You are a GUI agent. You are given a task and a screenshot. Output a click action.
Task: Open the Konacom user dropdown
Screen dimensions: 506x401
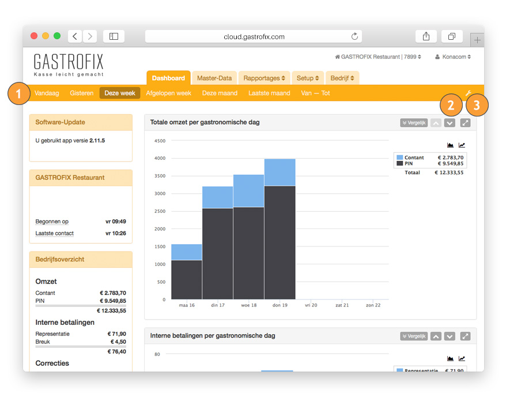click(453, 57)
